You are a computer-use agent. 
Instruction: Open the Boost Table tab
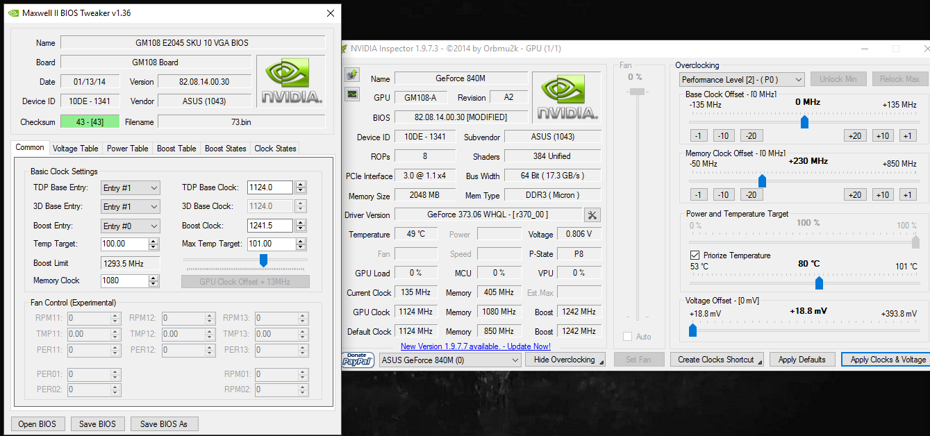coord(176,149)
